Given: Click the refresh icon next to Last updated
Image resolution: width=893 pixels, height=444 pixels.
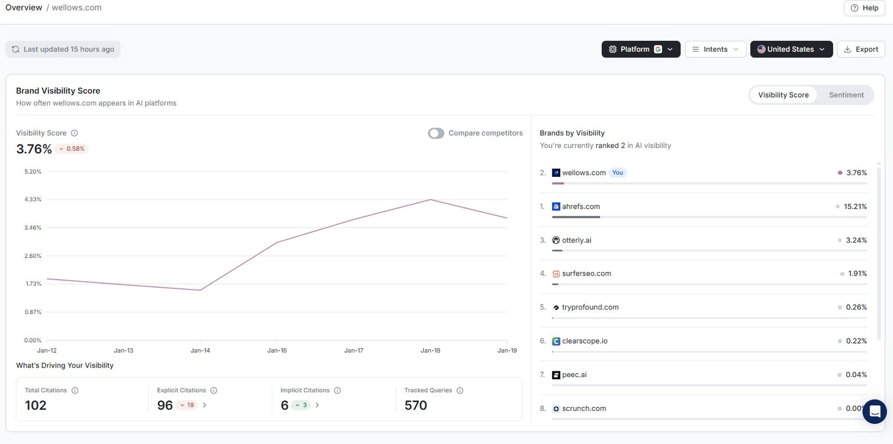Looking at the screenshot, I should pos(16,49).
